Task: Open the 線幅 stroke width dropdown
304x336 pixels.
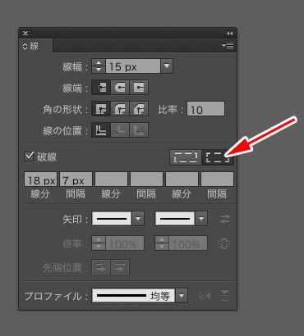Action: 167,66
